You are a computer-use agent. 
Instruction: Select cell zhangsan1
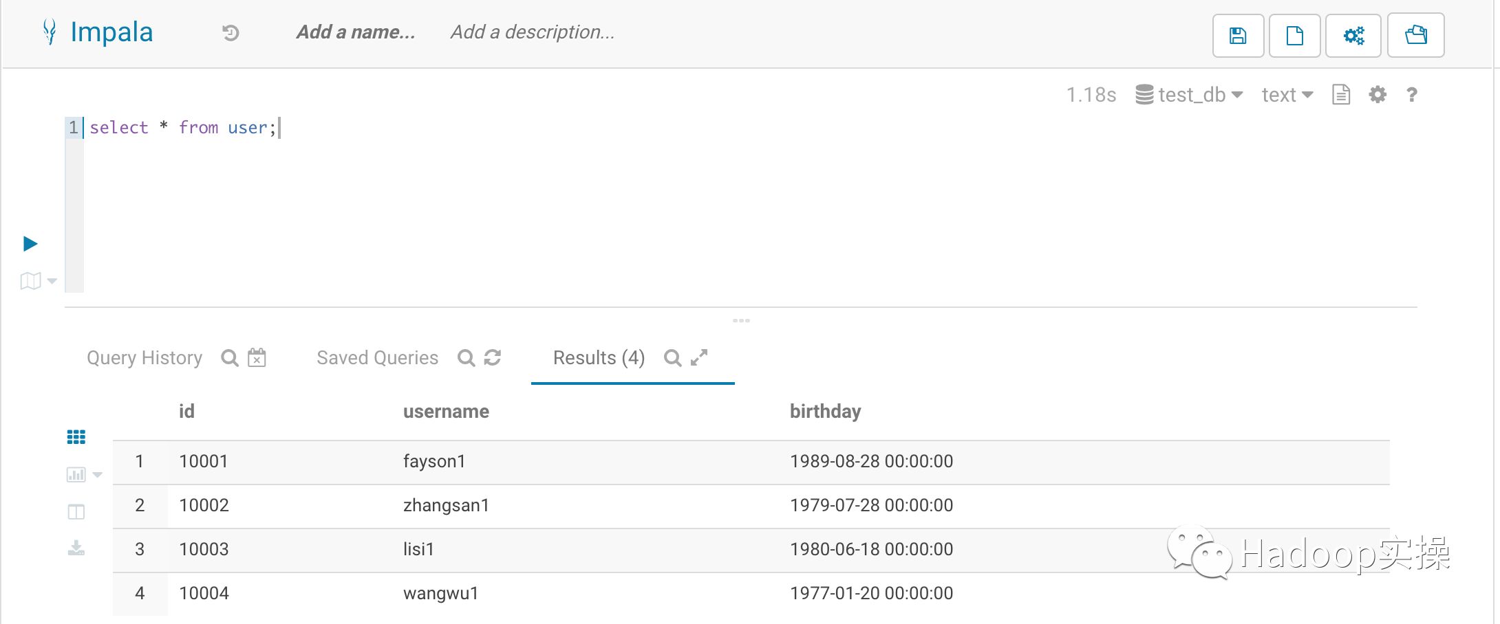click(446, 505)
